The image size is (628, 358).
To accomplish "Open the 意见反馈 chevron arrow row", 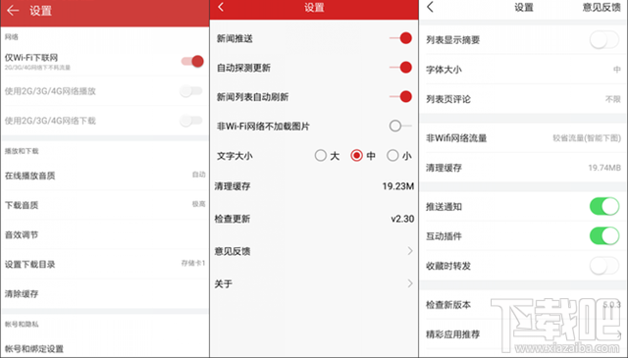I will 314,251.
